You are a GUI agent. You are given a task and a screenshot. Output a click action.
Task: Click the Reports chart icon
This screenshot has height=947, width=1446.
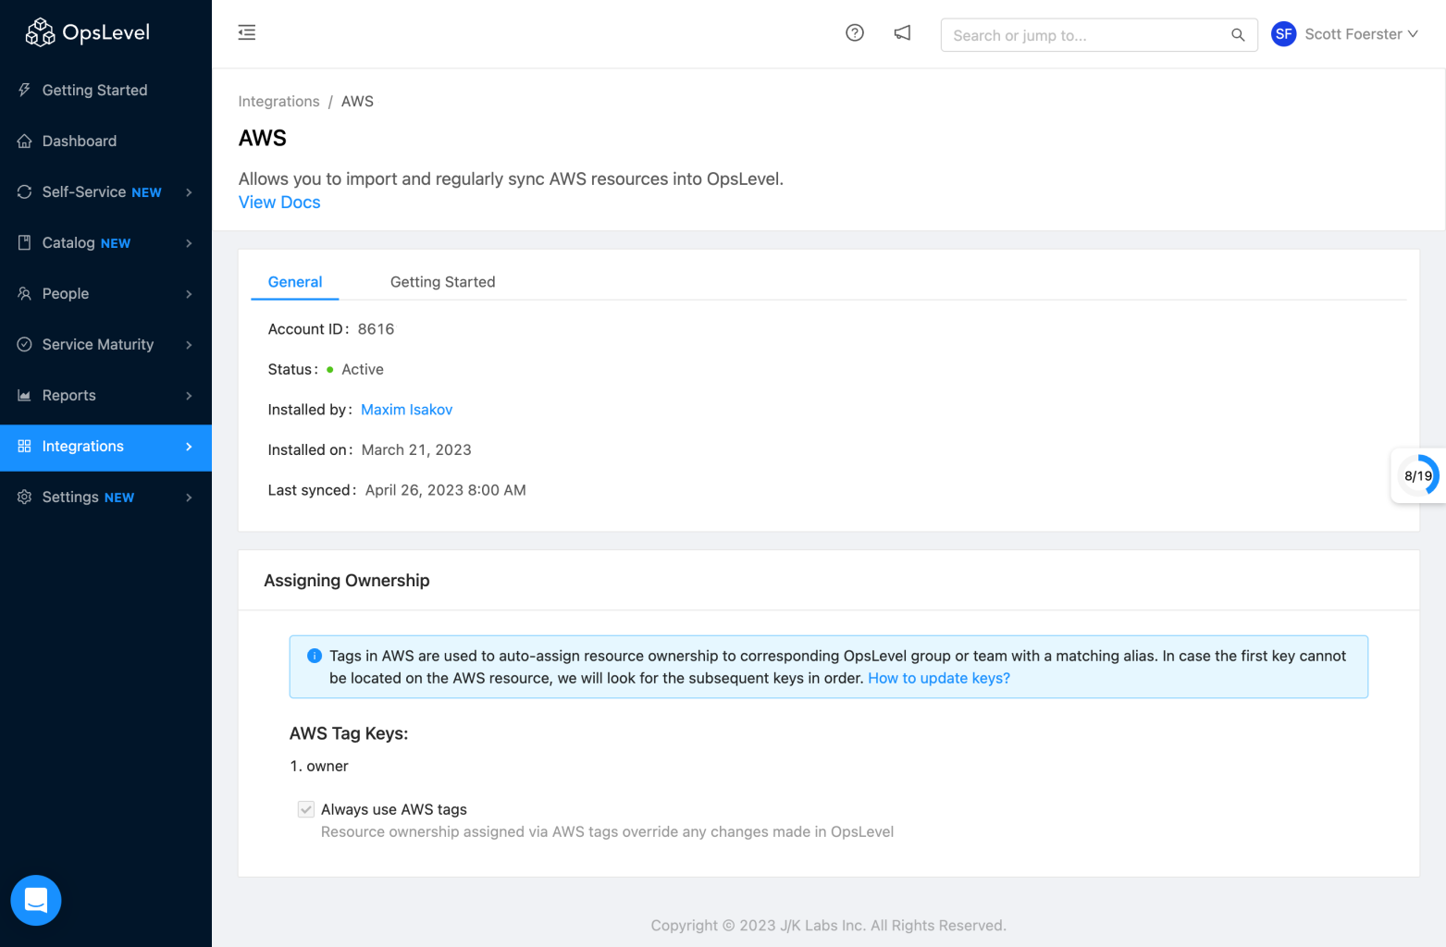click(25, 395)
